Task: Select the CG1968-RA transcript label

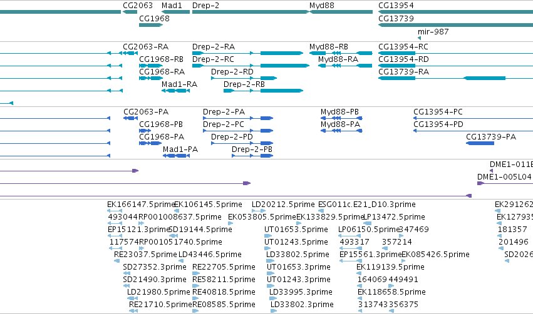Action: click(162, 72)
